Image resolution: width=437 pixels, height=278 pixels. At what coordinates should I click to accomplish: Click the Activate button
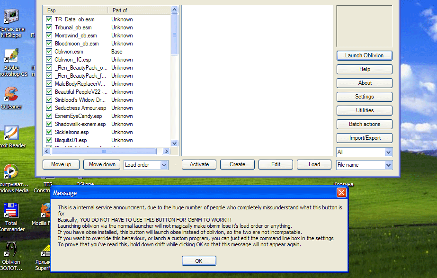pyautogui.click(x=199, y=164)
